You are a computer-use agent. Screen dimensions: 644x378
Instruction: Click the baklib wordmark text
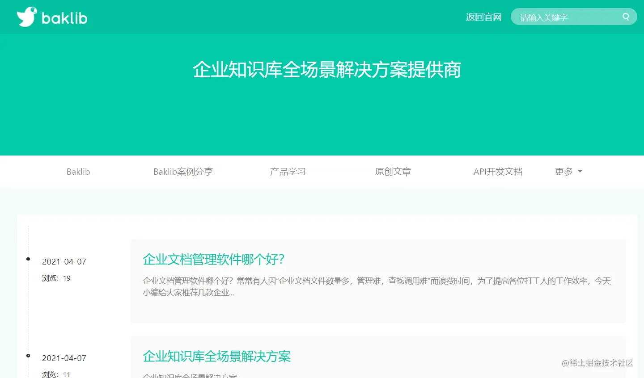[64, 18]
